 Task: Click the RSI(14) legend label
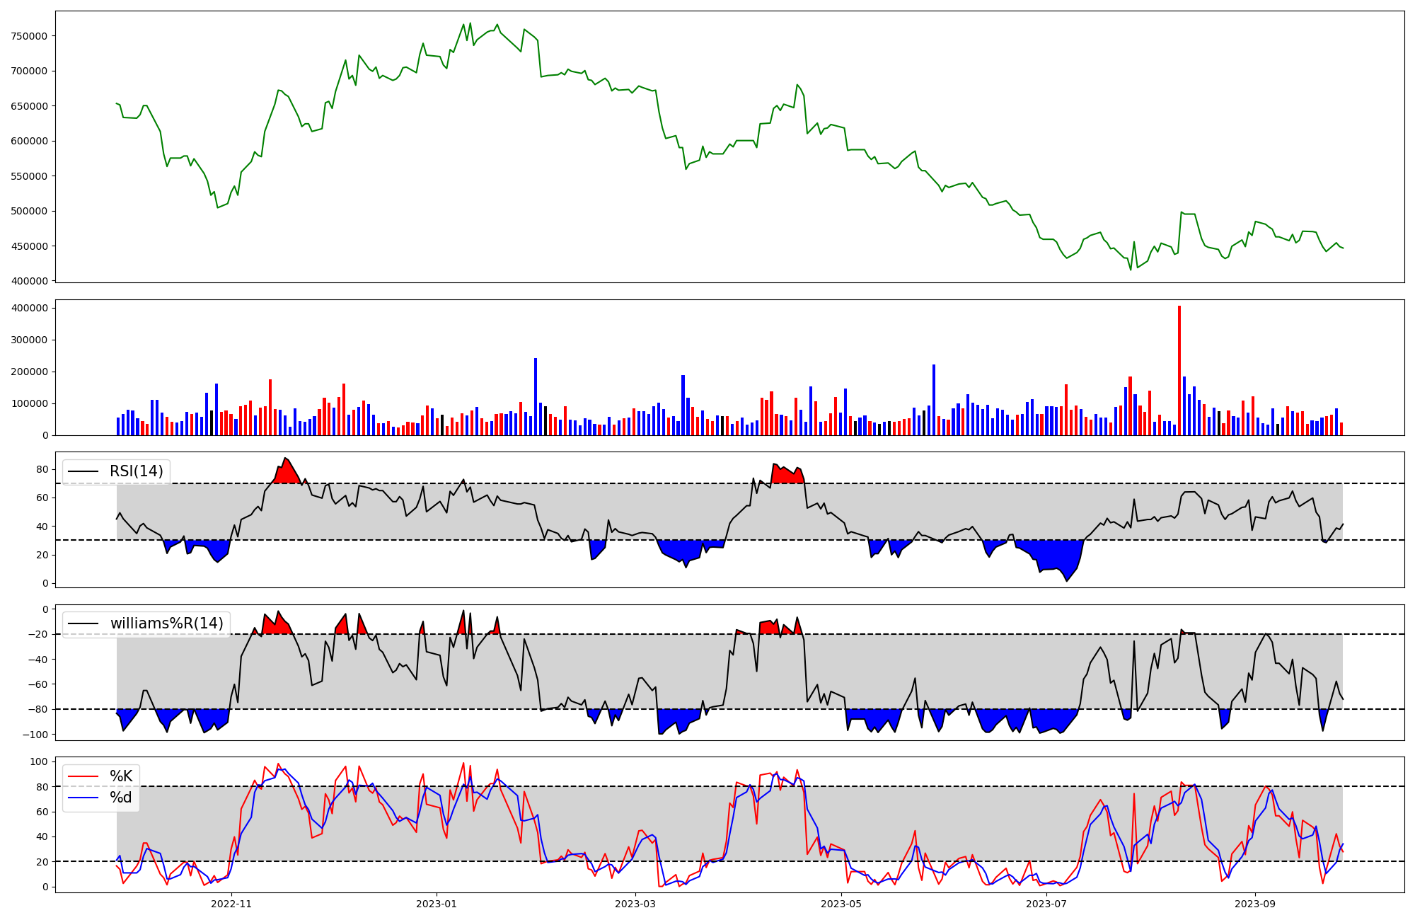tap(136, 471)
